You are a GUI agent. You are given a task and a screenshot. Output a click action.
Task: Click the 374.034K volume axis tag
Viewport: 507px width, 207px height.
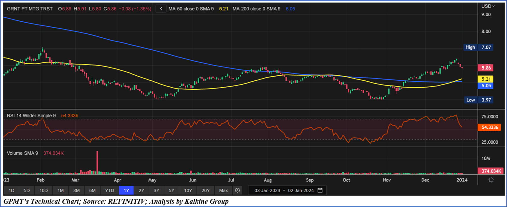click(490, 171)
